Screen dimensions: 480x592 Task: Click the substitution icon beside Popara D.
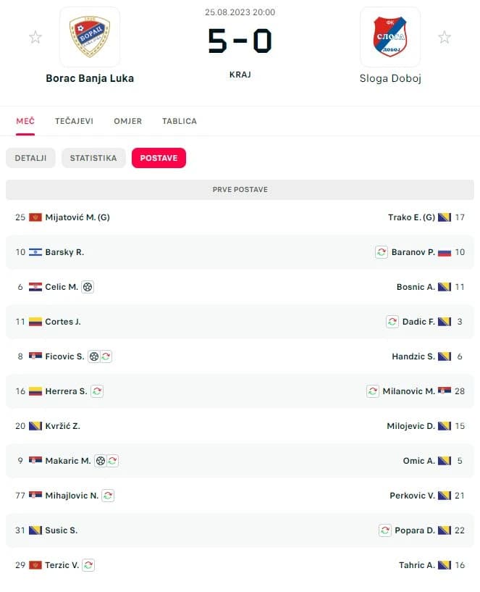[385, 530]
